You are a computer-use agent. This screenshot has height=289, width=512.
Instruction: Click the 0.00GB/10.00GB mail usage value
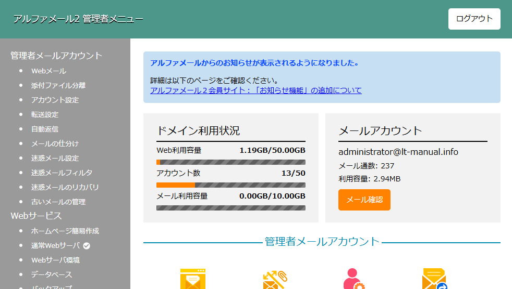272,196
